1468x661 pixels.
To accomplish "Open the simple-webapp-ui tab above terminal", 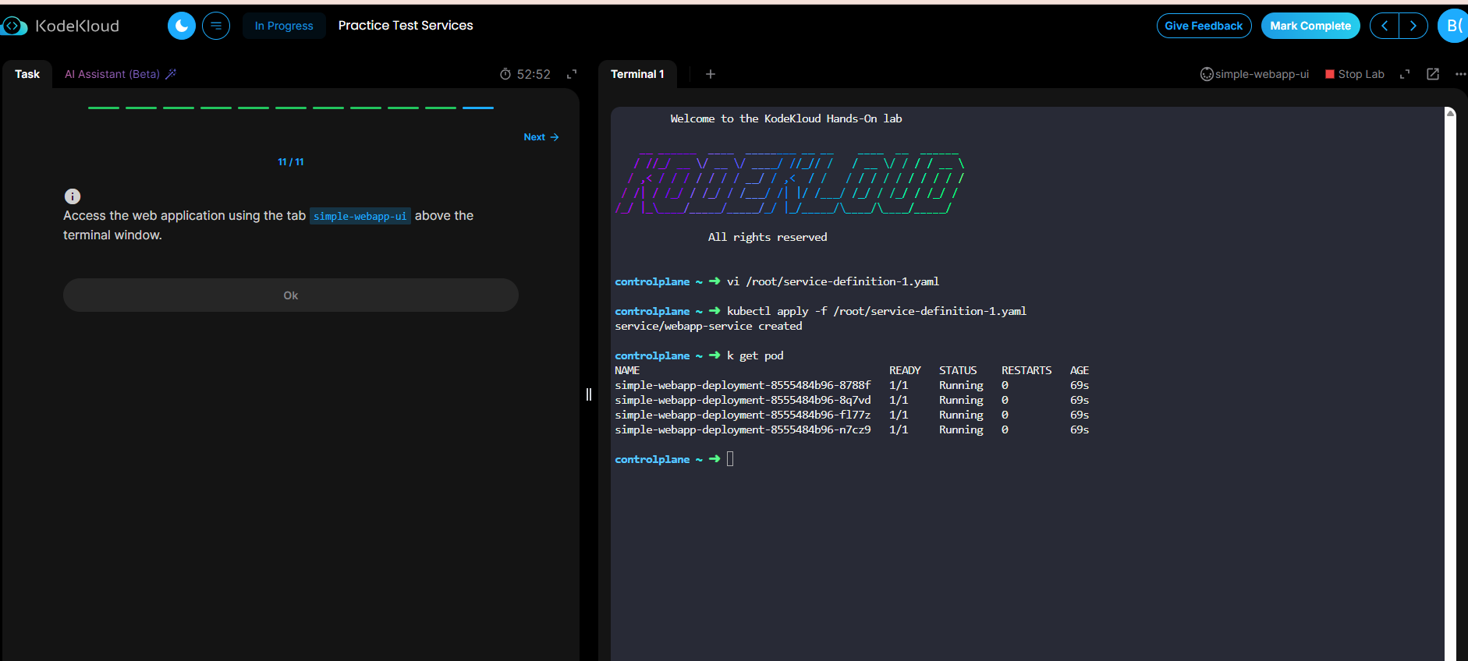I will [1254, 74].
